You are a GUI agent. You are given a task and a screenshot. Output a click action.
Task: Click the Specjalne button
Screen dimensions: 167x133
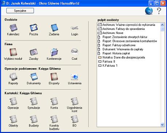click(x=20, y=11)
